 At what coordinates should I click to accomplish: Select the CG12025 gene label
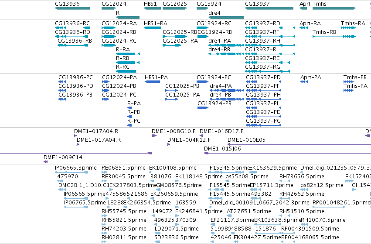pyautogui.click(x=175, y=4)
